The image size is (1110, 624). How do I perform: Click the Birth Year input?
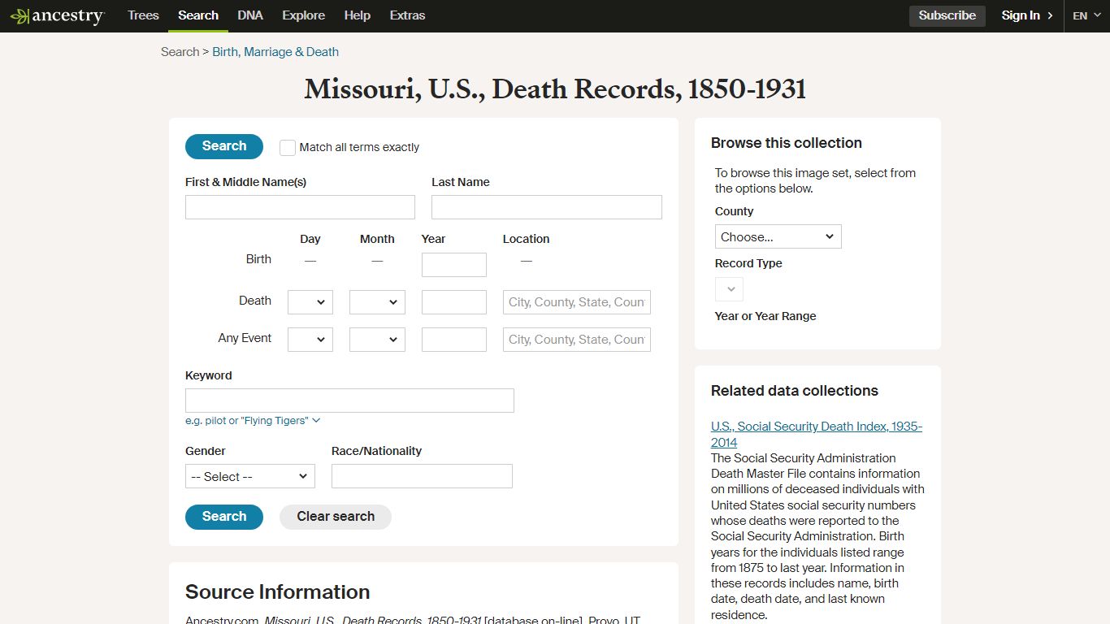[453, 265]
